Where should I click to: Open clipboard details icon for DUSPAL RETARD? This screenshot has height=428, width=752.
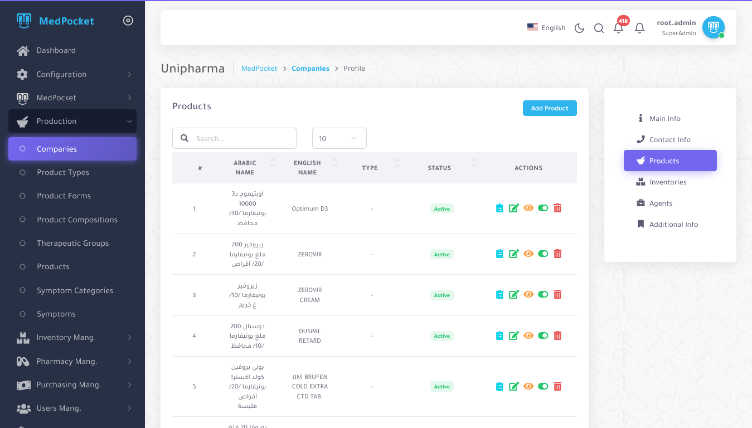click(x=499, y=335)
